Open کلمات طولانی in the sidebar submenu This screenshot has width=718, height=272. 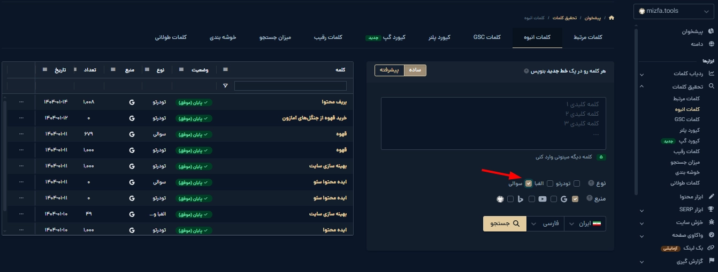685,183
